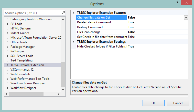
Task: Select F# Tools in options tree
Action: click(x=16, y=24)
